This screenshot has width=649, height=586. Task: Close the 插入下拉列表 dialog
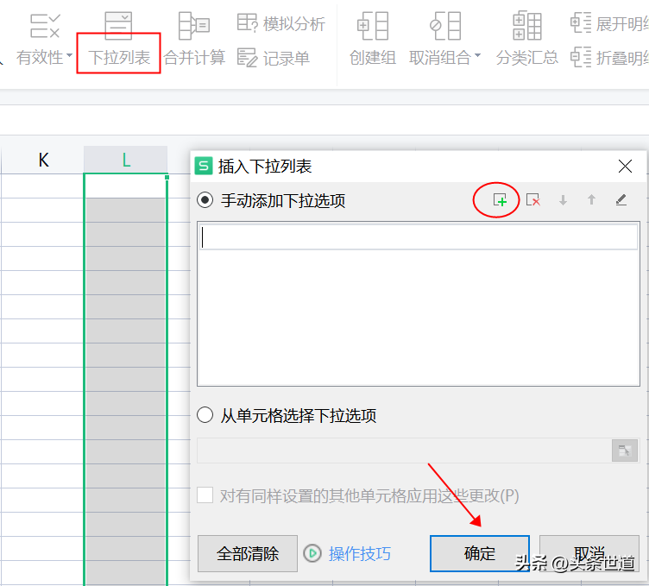tap(625, 167)
